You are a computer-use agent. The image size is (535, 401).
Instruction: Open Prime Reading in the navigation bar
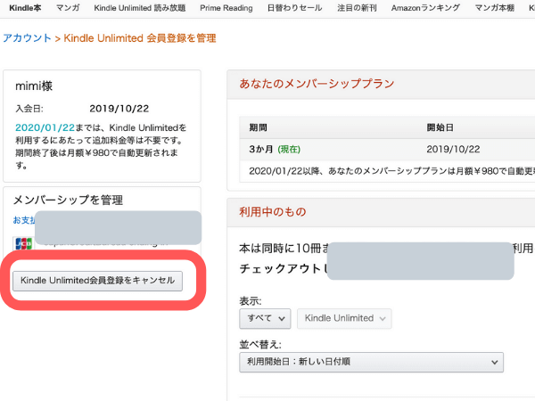coord(226,8)
